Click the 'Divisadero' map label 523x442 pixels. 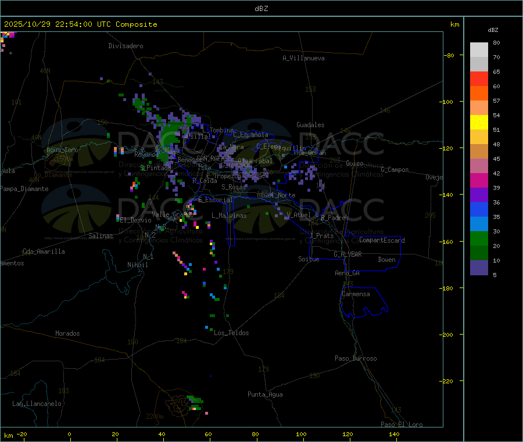(126, 46)
